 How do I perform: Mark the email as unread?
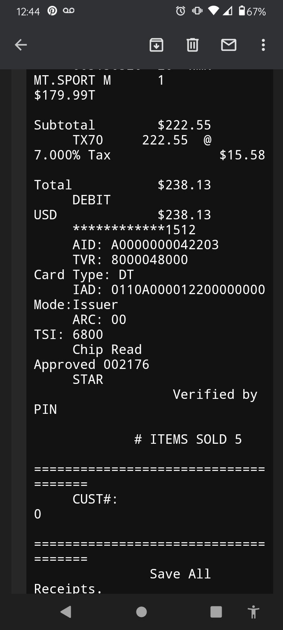point(228,45)
